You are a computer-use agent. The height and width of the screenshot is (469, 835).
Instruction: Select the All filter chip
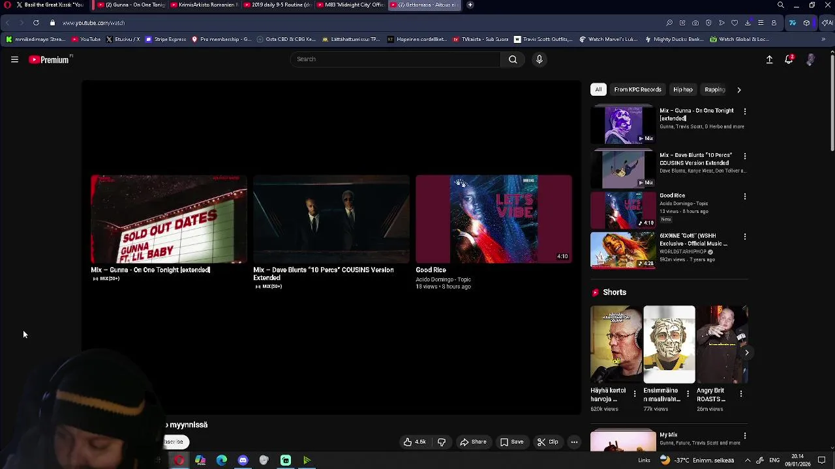pos(598,90)
